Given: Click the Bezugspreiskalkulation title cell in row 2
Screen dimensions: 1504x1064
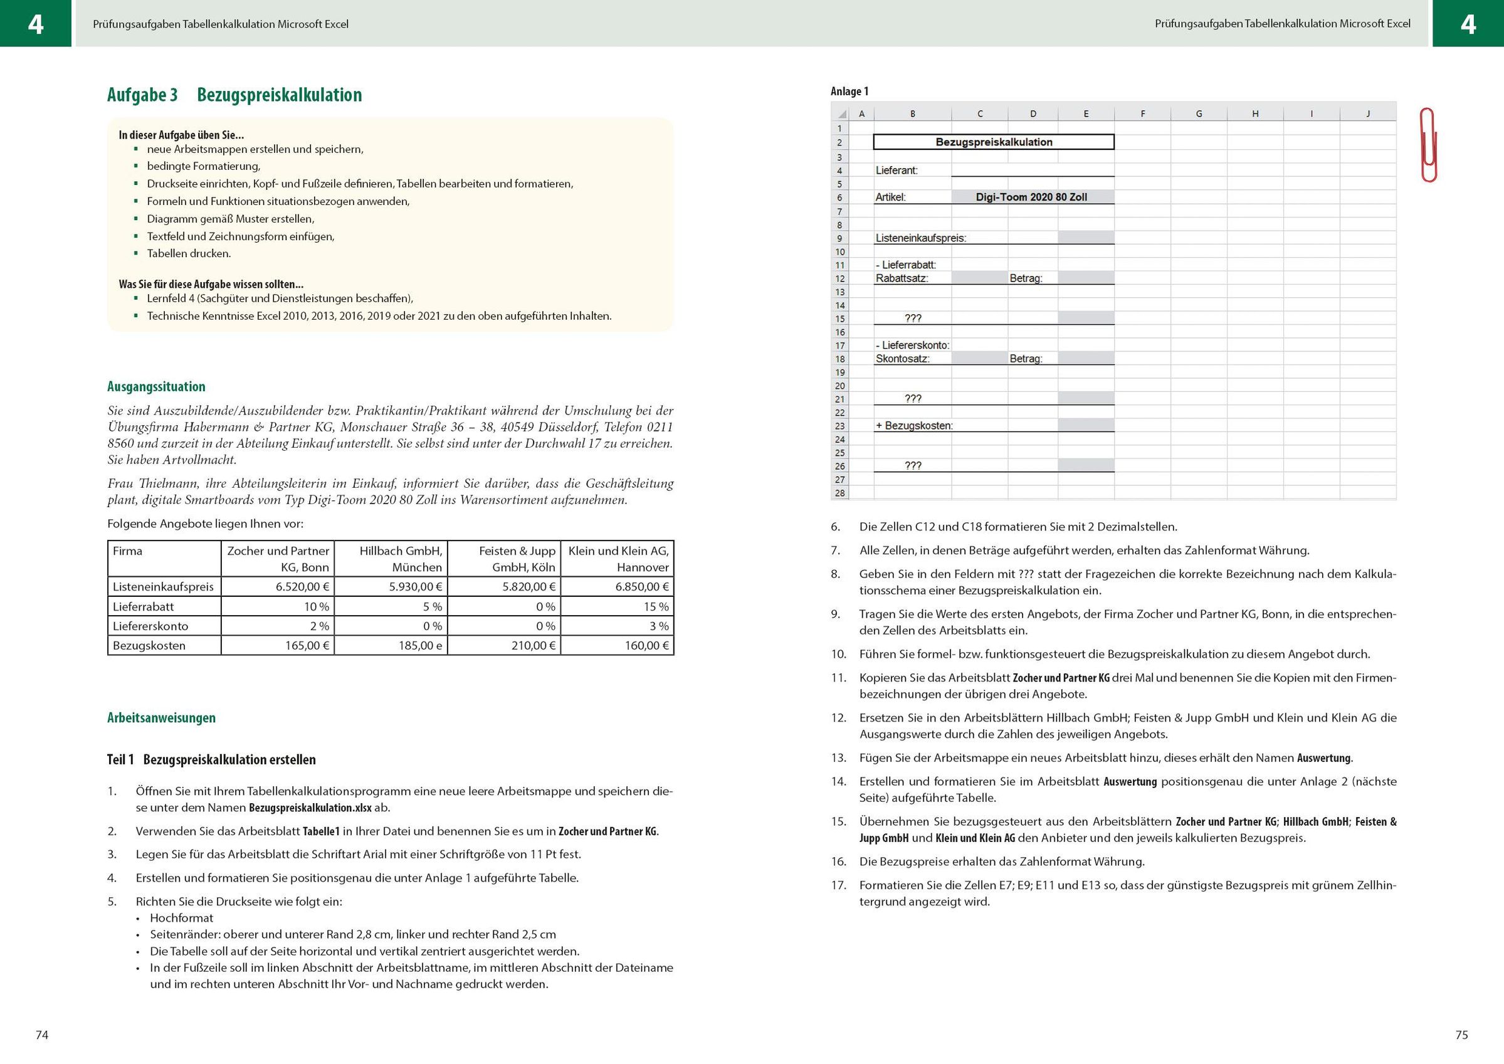Looking at the screenshot, I should (x=993, y=142).
